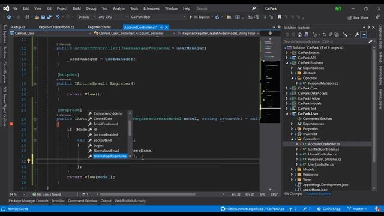384x216 pixels.
Task: Open the master branch dropdown
Action: pyautogui.click(x=357, y=209)
